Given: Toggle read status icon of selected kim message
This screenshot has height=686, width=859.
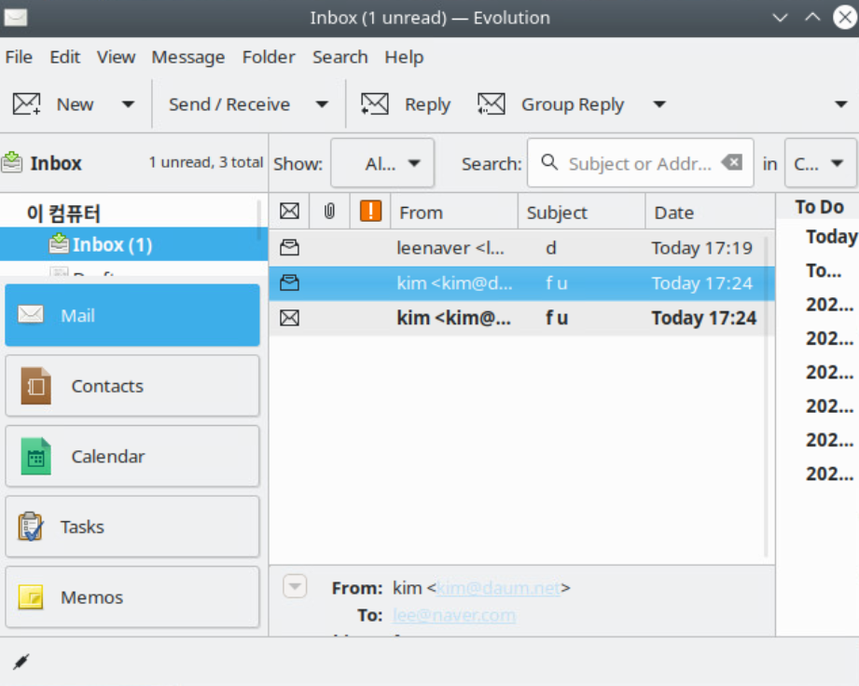Looking at the screenshot, I should [289, 283].
